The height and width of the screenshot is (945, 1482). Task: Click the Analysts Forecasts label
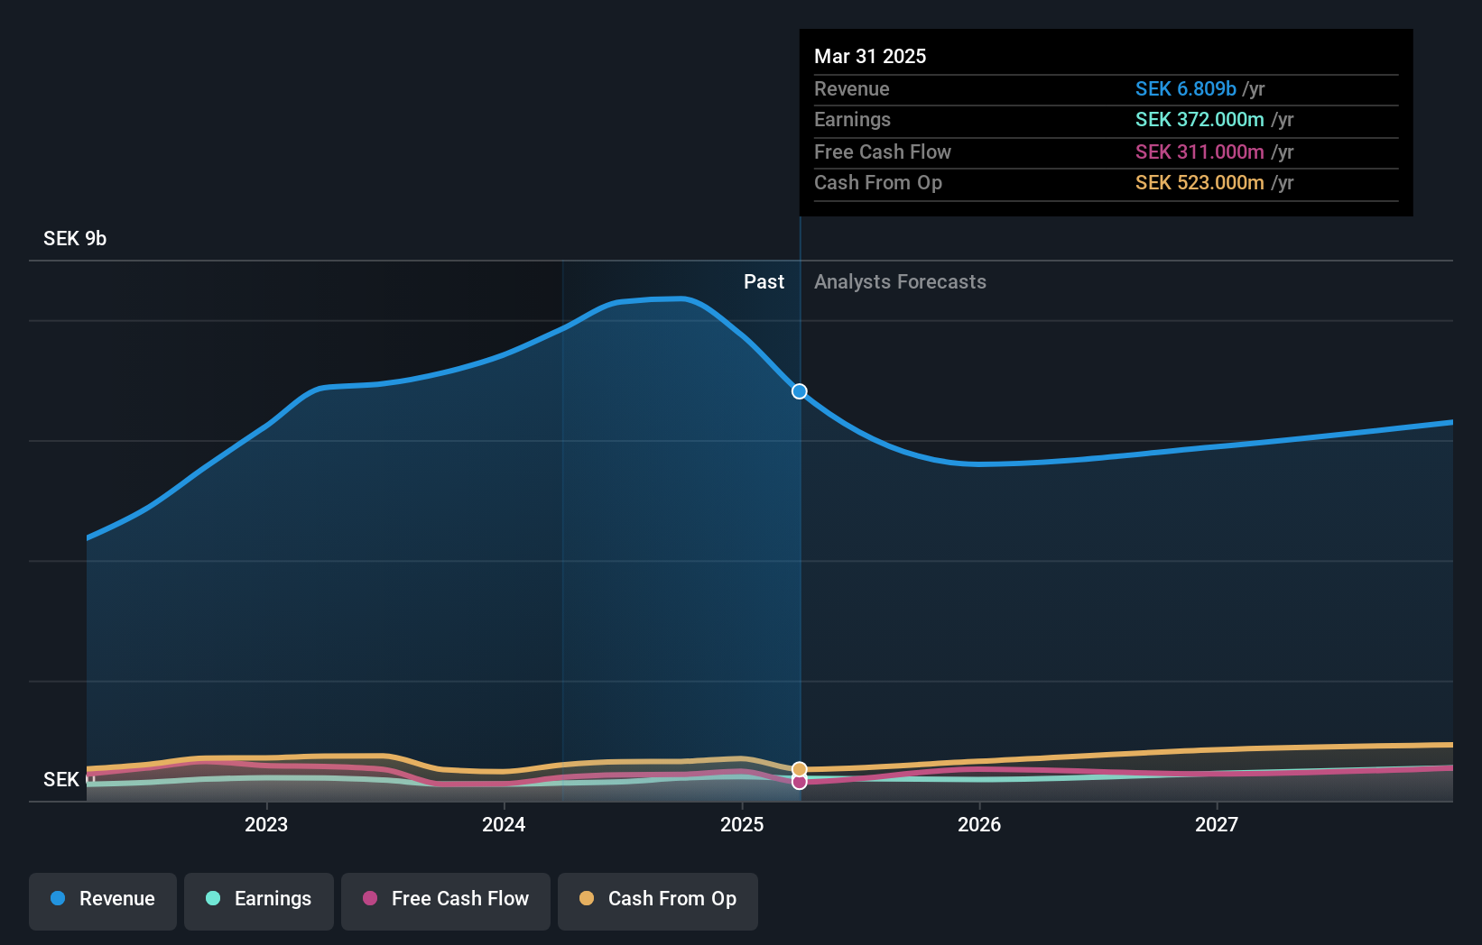pyautogui.click(x=900, y=281)
